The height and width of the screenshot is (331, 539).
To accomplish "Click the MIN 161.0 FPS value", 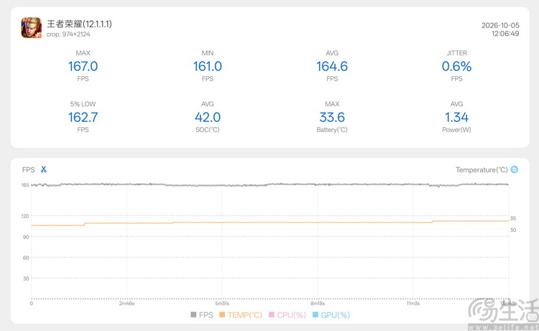I will coord(208,66).
